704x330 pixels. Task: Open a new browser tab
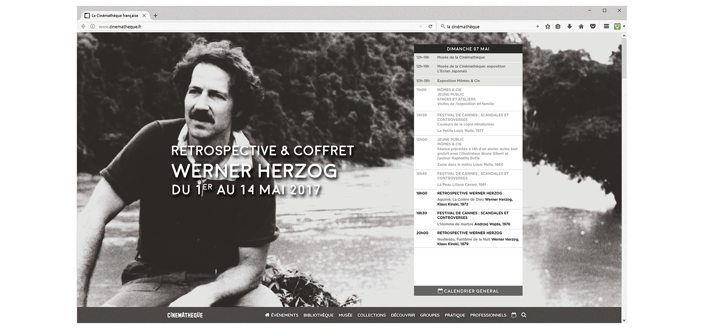click(155, 15)
